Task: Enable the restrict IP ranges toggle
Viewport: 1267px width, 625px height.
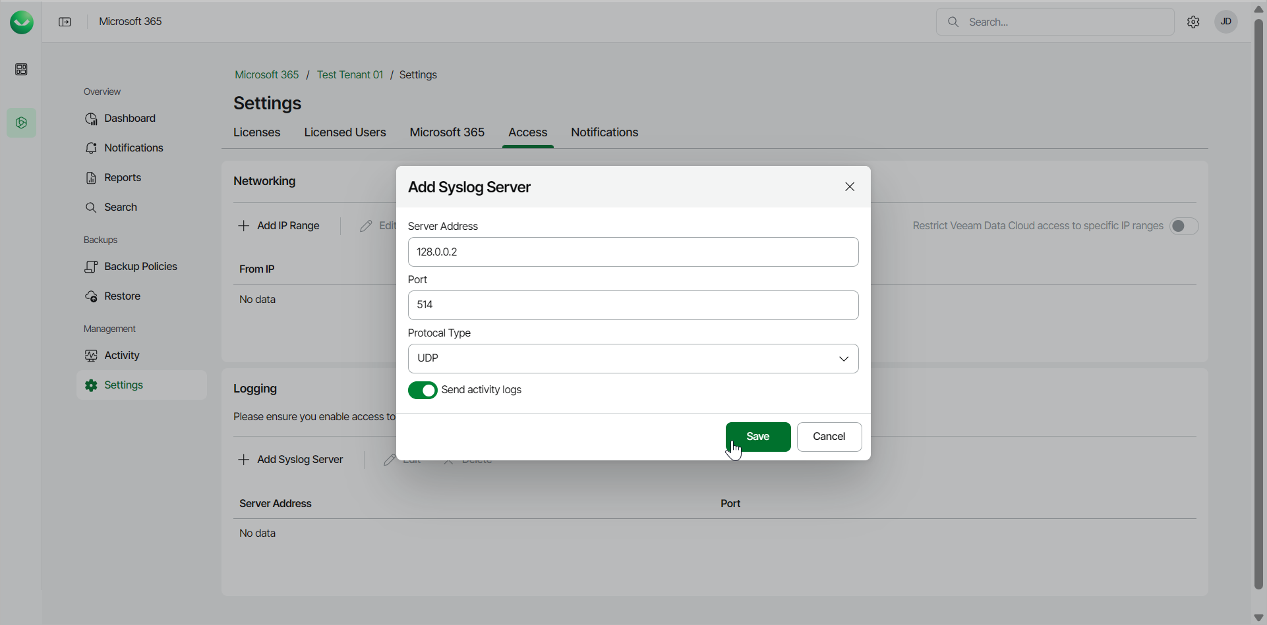Action: [x=1184, y=226]
